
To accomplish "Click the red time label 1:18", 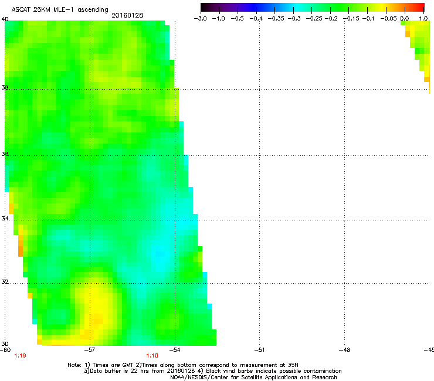I will [152, 356].
